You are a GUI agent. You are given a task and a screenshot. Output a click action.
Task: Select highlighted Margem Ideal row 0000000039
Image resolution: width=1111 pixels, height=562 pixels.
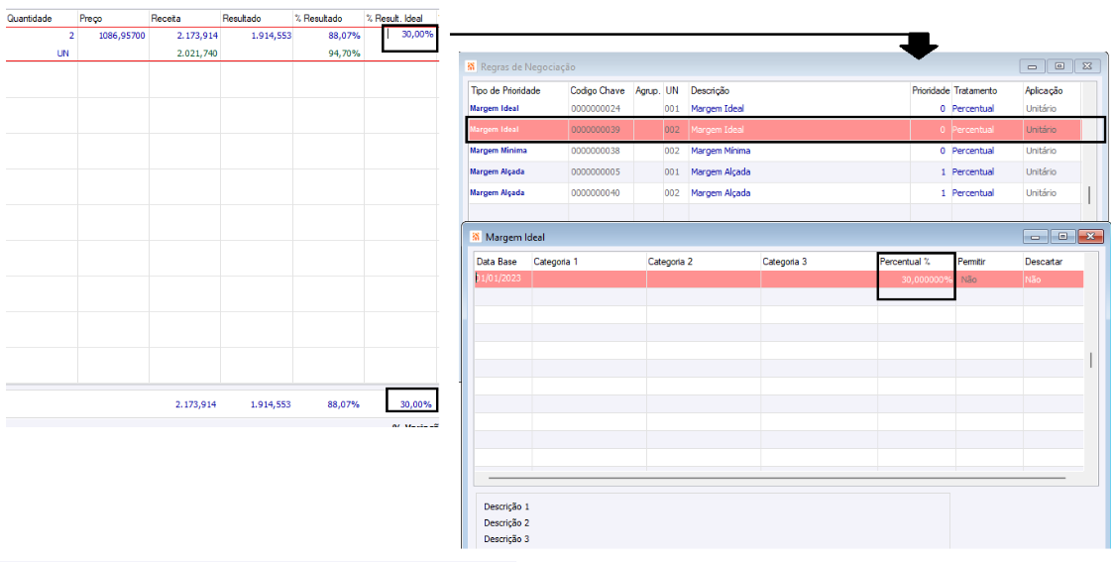coord(774,130)
